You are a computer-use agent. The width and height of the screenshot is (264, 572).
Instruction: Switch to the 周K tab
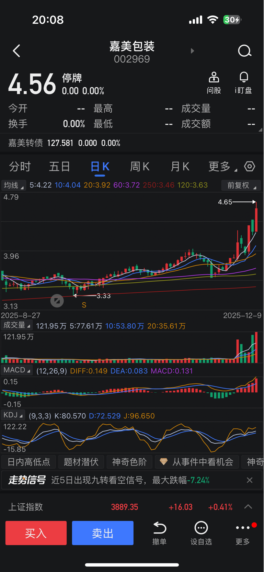point(140,166)
